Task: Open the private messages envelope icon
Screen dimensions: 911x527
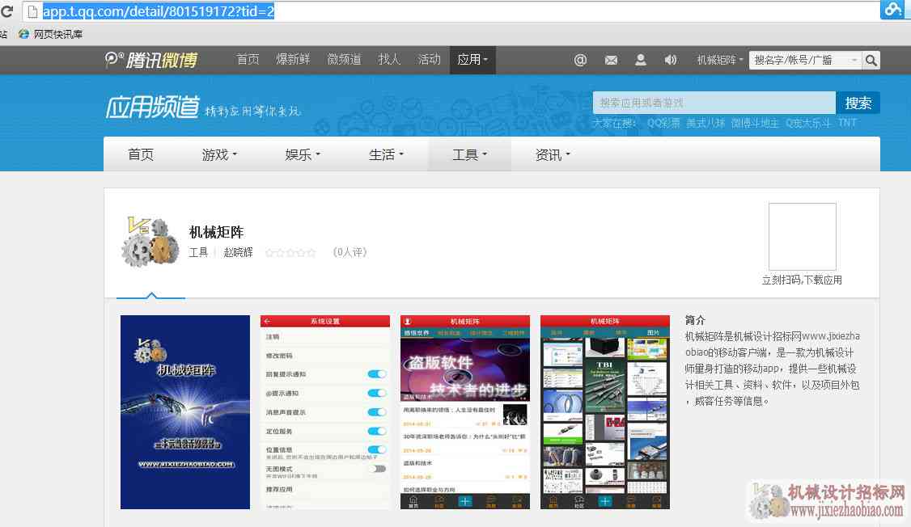Action: [x=611, y=60]
